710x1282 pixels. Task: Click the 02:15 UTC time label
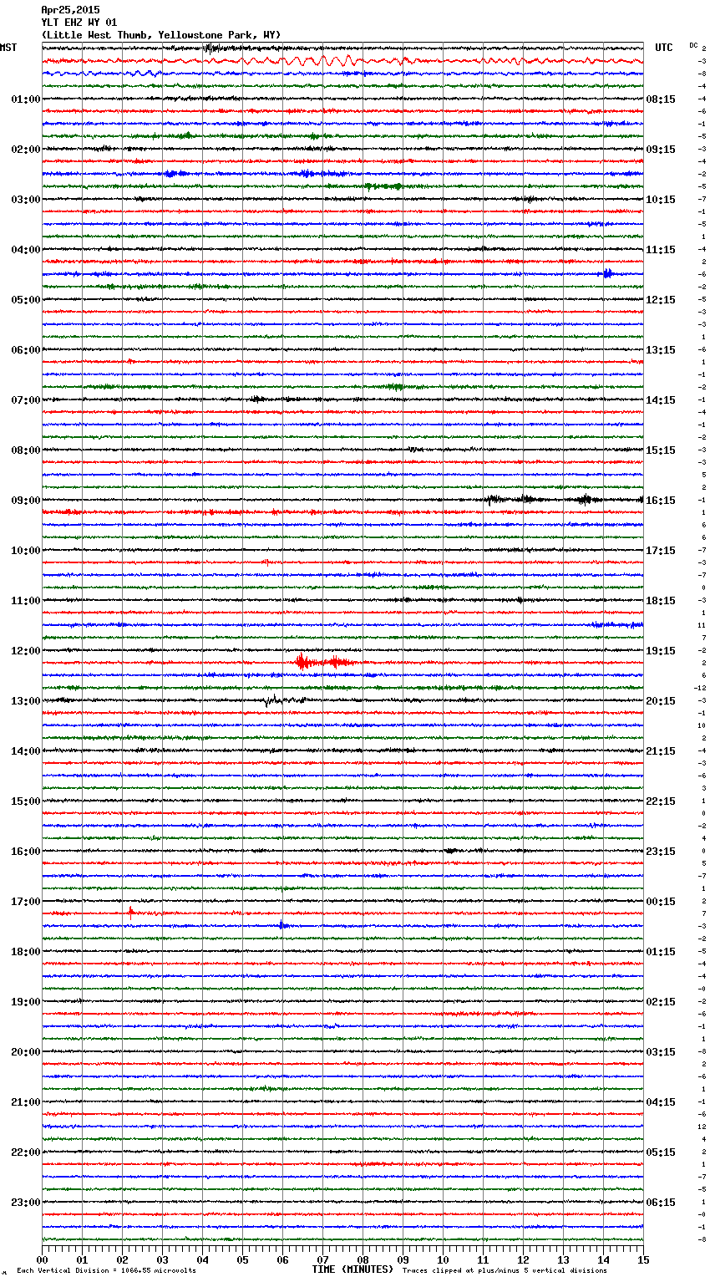(x=661, y=1002)
